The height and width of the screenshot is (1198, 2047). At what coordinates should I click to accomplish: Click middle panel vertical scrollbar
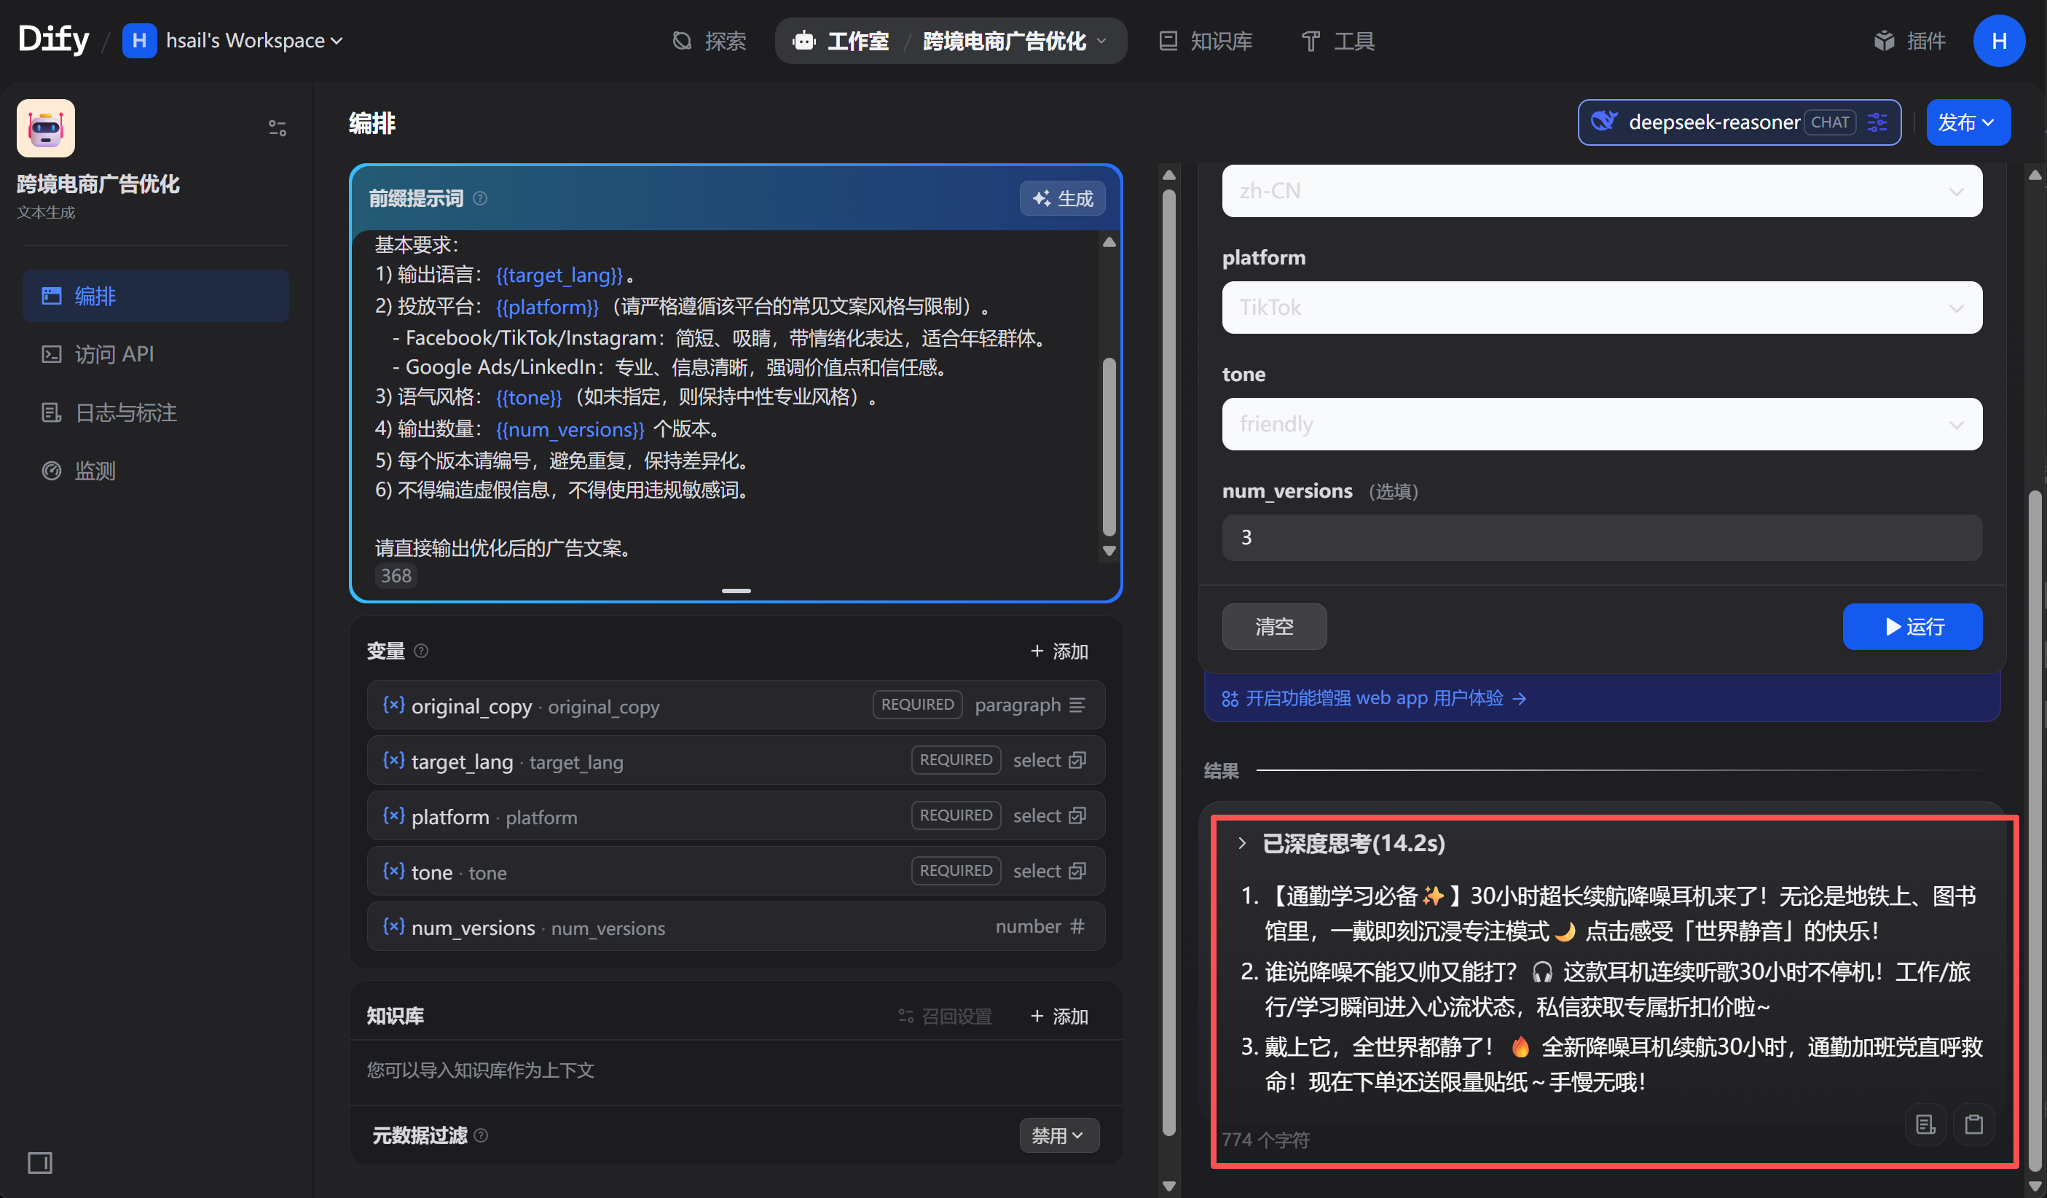coord(1169,662)
